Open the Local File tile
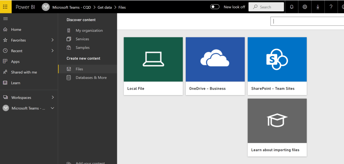Screen dimensions: 344x164 [x=153, y=66]
